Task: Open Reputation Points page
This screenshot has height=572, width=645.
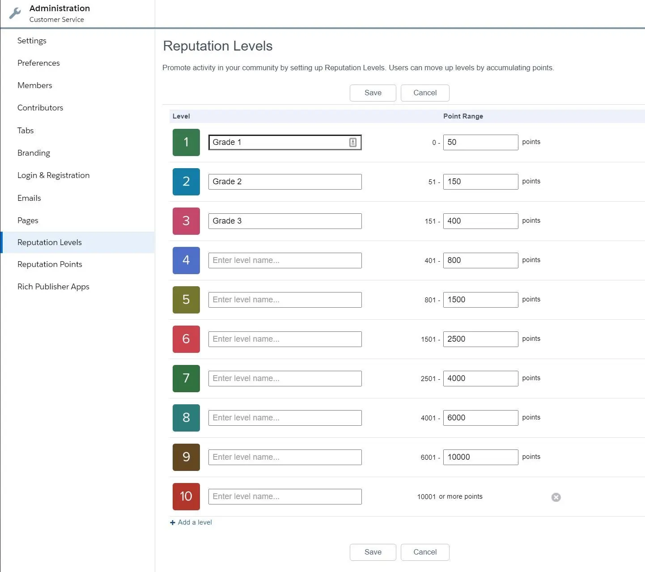Action: [x=50, y=264]
